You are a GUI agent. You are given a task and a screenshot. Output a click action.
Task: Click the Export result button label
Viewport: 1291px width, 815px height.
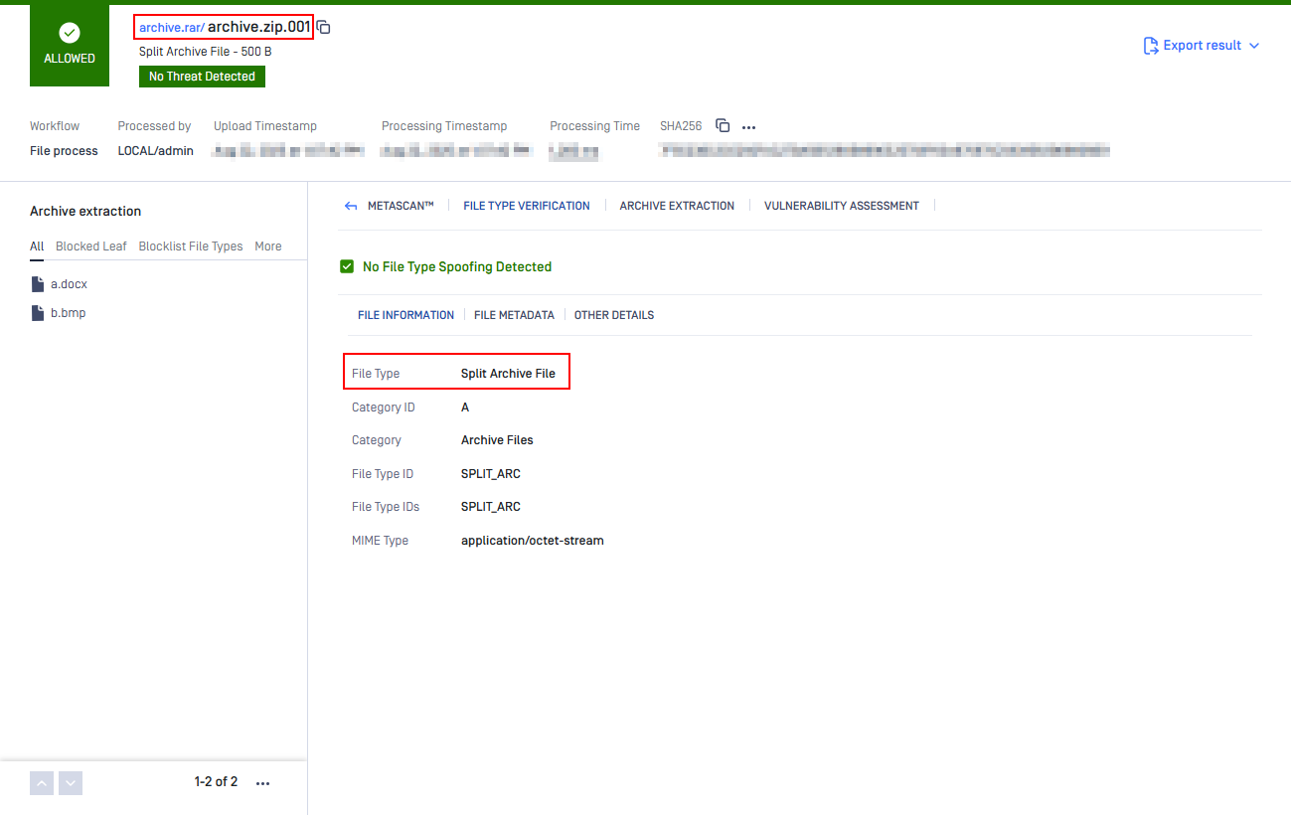click(1203, 46)
